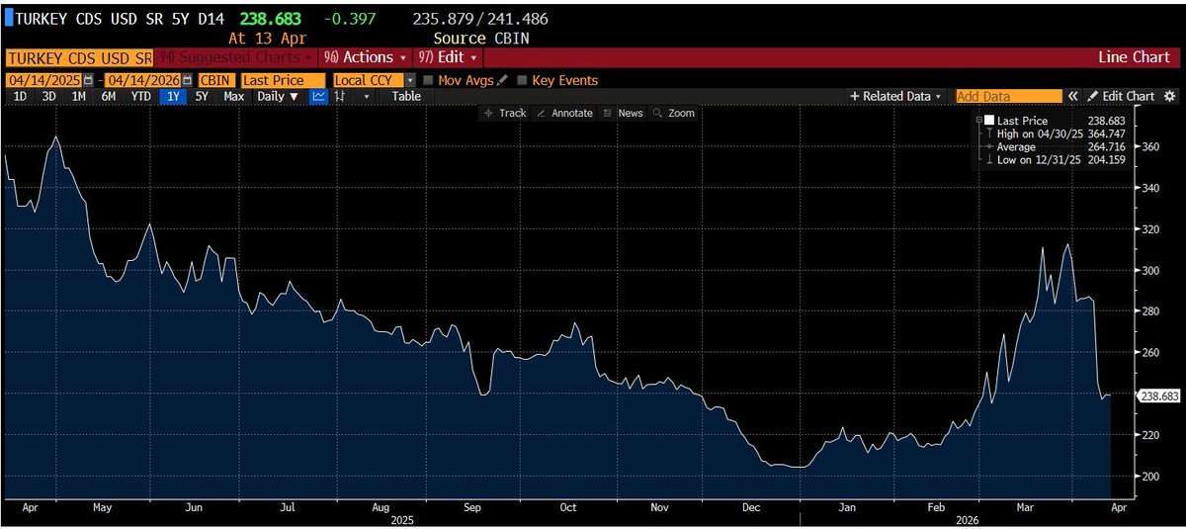
Task: Click the 200 y-axis label
Action: 1151,477
